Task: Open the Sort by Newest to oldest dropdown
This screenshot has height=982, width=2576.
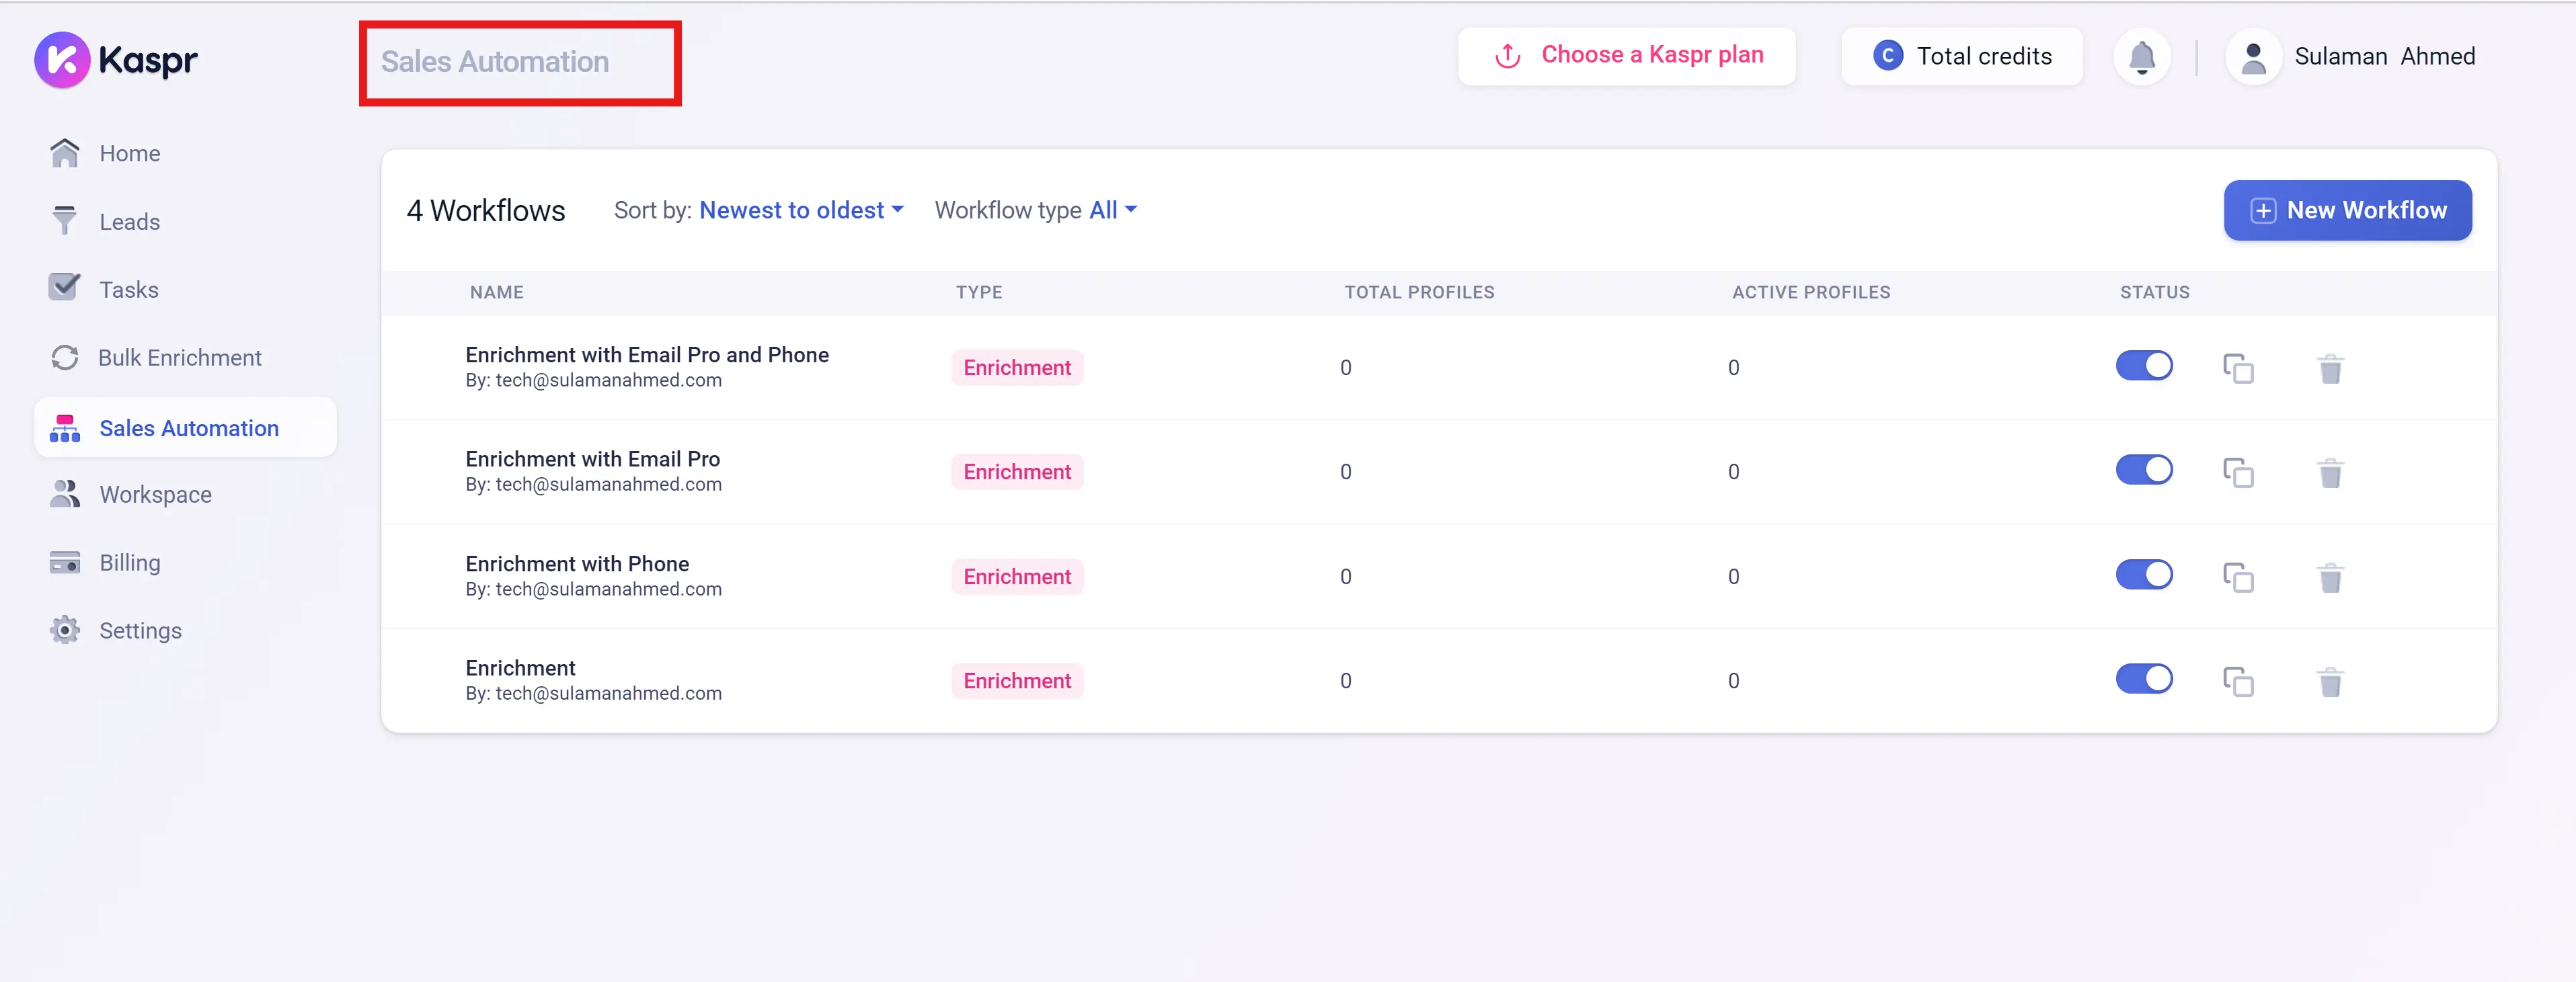Action: 800,210
